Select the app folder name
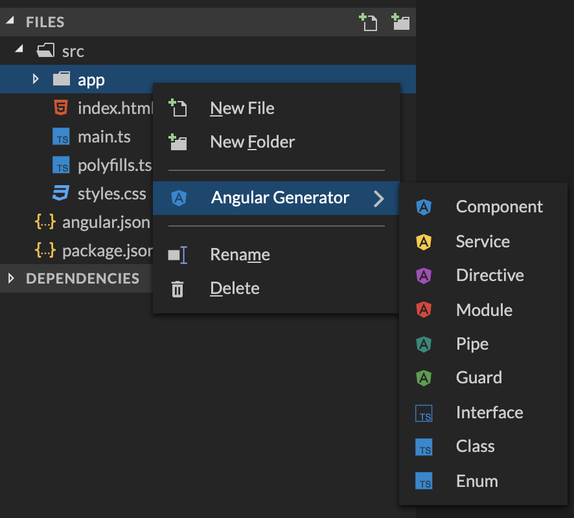574x518 pixels. tap(91, 80)
